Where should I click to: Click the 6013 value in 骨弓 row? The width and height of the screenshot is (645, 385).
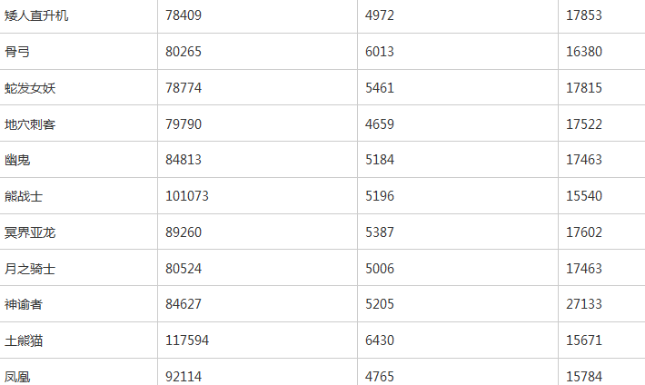[379, 52]
